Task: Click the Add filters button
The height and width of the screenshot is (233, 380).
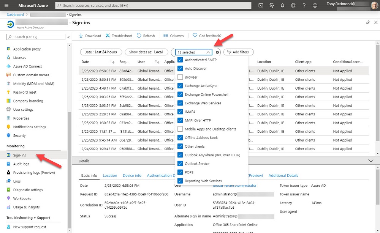Action: coord(239,52)
